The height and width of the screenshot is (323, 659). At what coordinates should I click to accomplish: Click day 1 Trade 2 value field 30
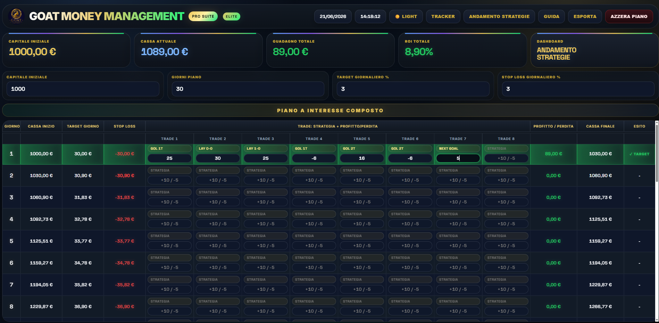(x=218, y=158)
